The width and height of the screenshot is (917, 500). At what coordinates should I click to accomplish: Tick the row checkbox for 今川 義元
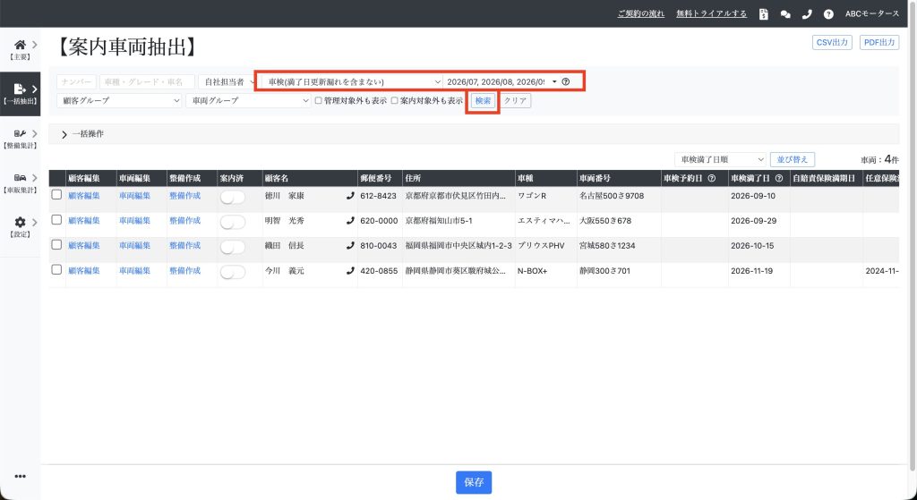(x=56, y=270)
